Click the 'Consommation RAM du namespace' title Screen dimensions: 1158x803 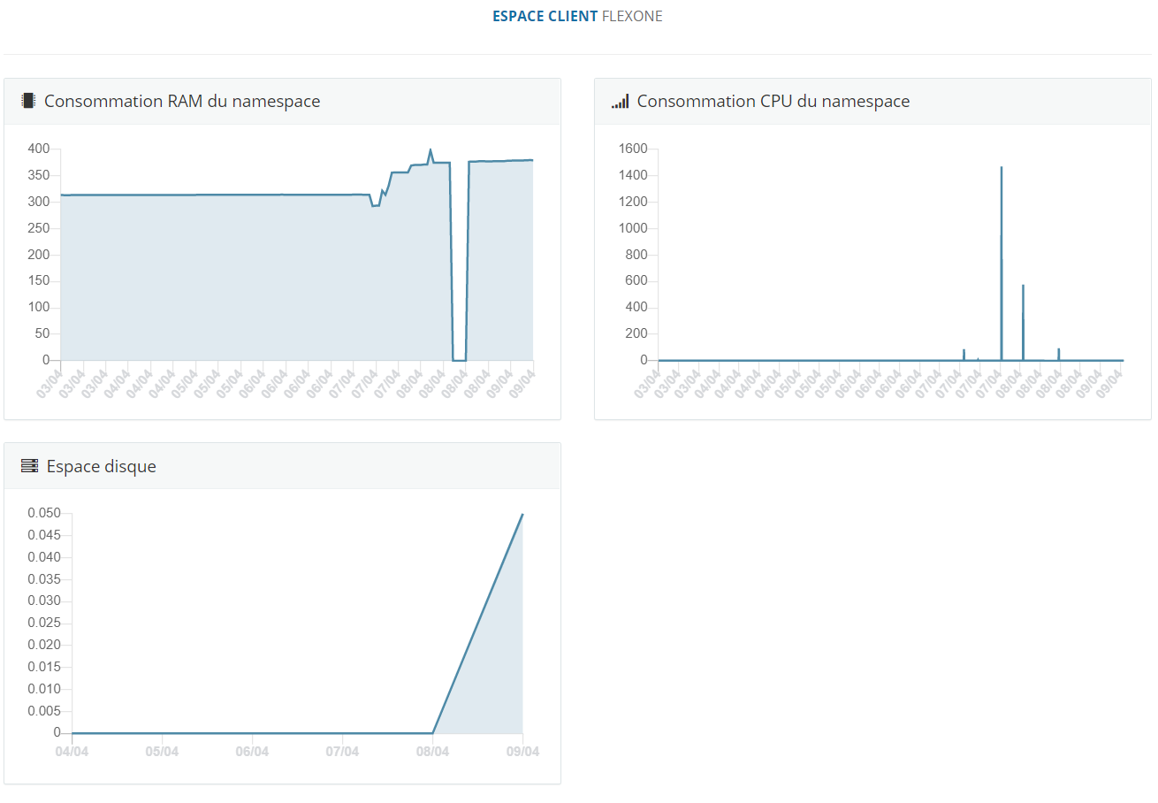(x=182, y=101)
